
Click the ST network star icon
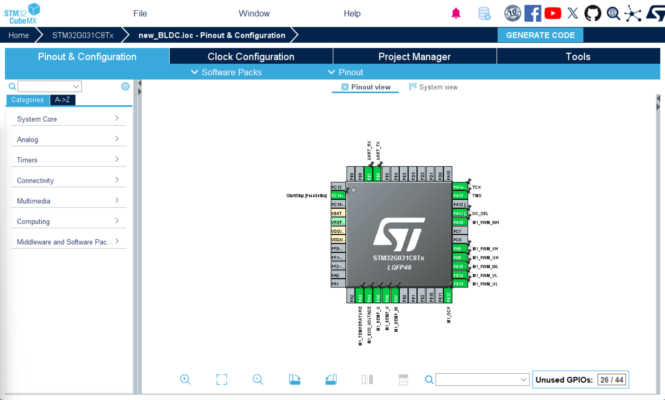pyautogui.click(x=633, y=13)
